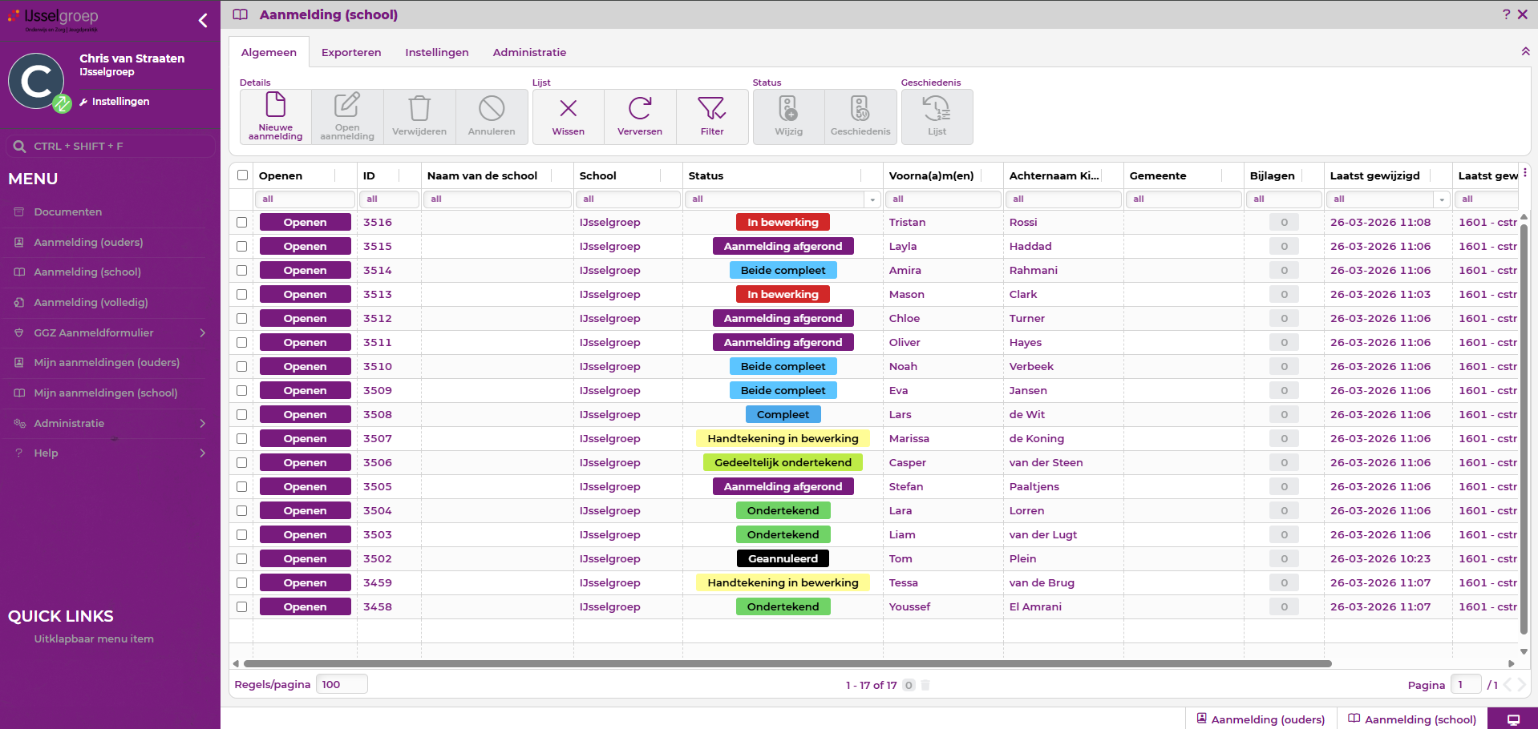Image resolution: width=1538 pixels, height=729 pixels.
Task: Check the row for ID 3502
Action: coord(242,559)
